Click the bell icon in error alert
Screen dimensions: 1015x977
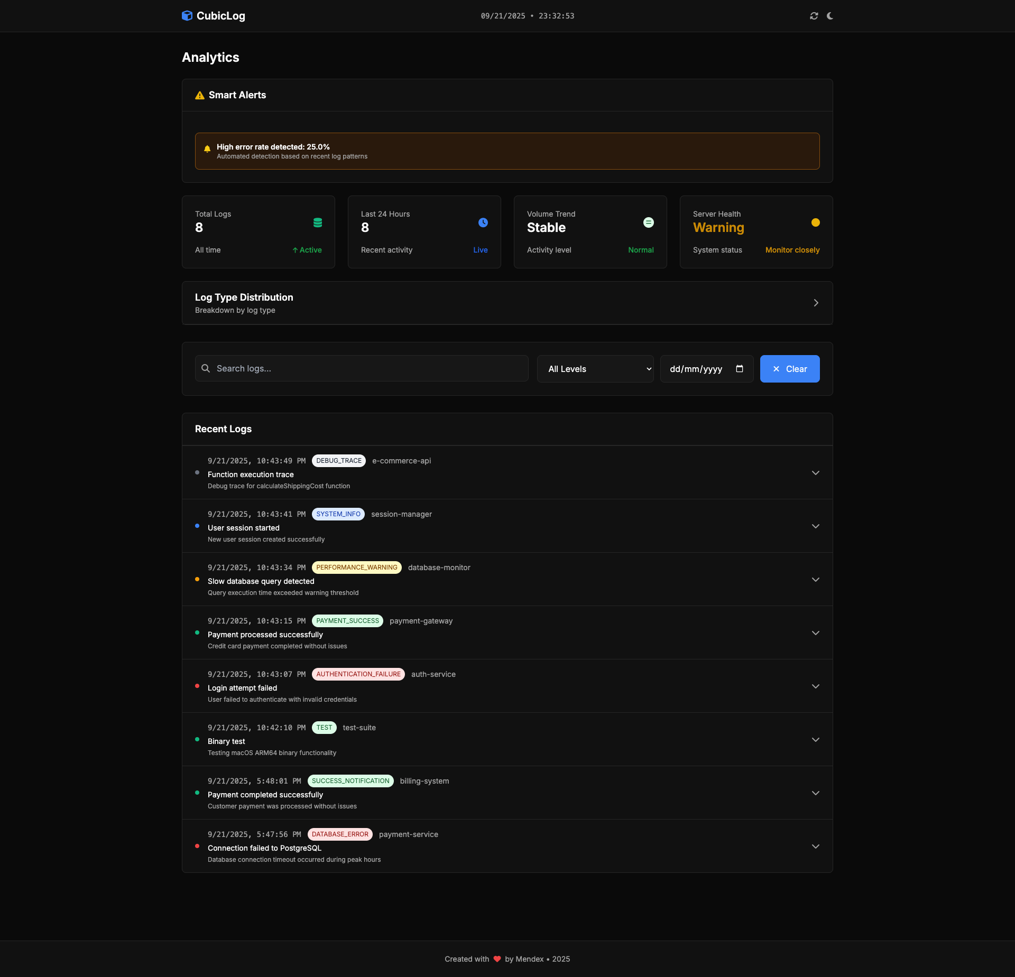pos(207,149)
